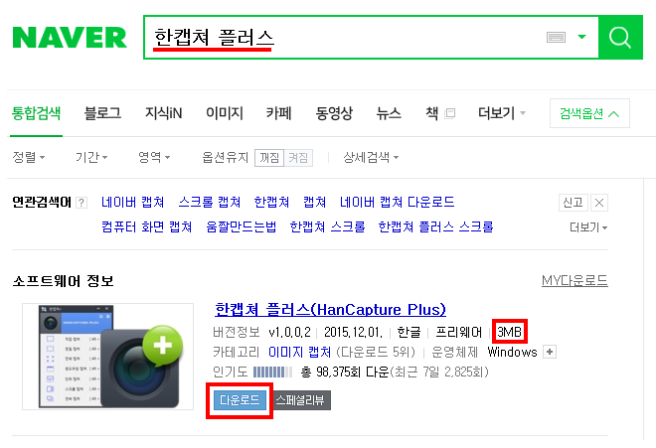Click the NAVER logo

70,37
